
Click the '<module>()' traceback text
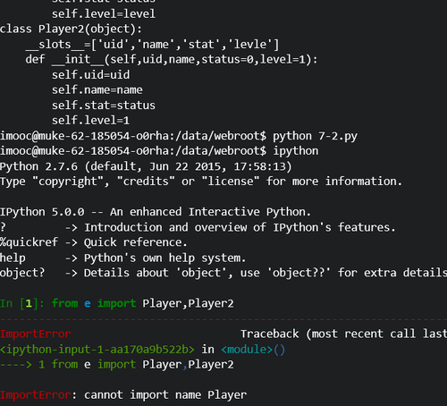pos(253,349)
